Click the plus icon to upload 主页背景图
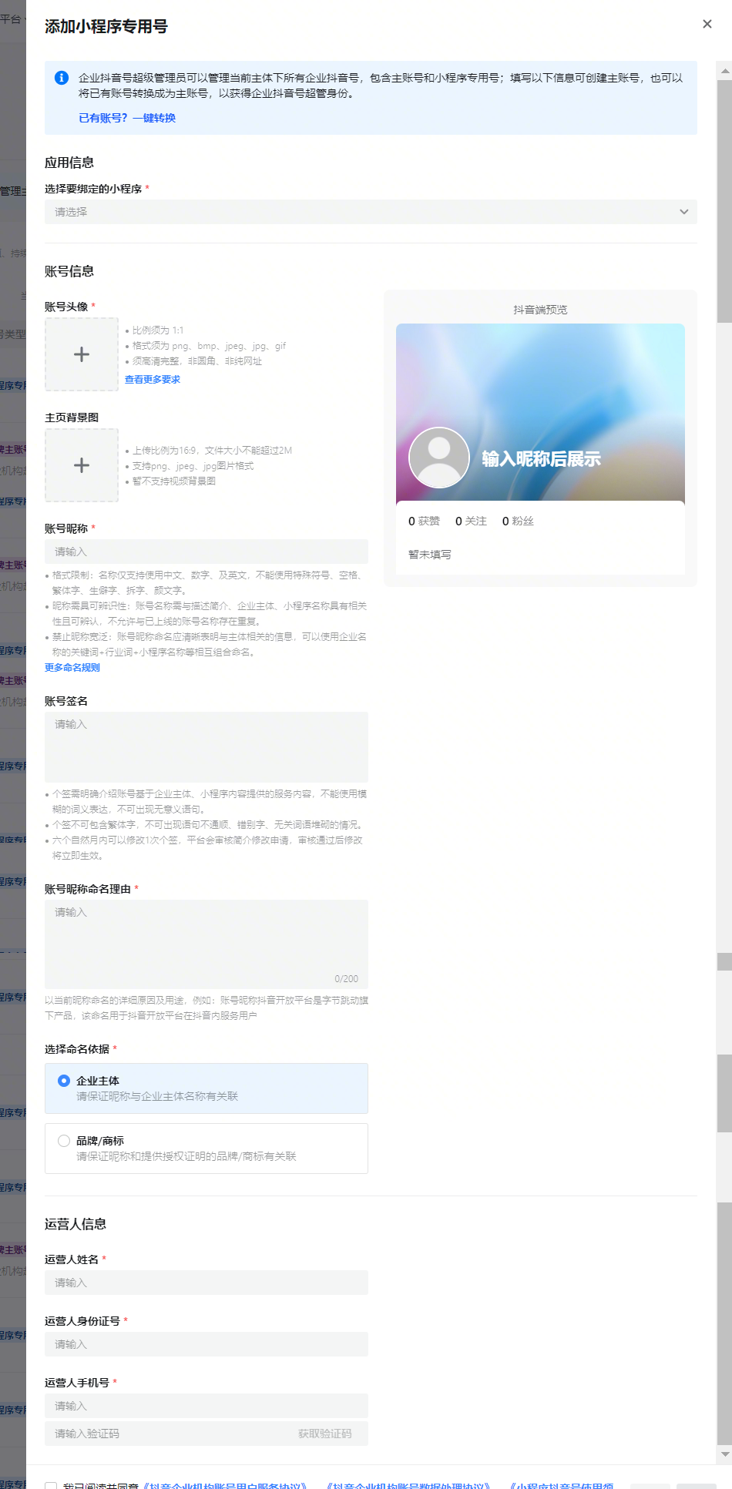732x1489 pixels. point(82,465)
